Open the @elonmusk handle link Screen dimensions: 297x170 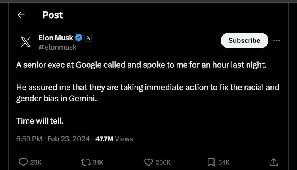[x=57, y=47]
